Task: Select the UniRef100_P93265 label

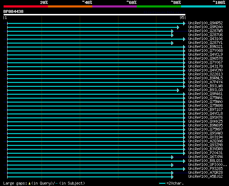Action: 205,169
